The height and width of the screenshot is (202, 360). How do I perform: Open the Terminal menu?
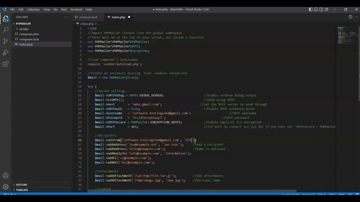(76, 10)
